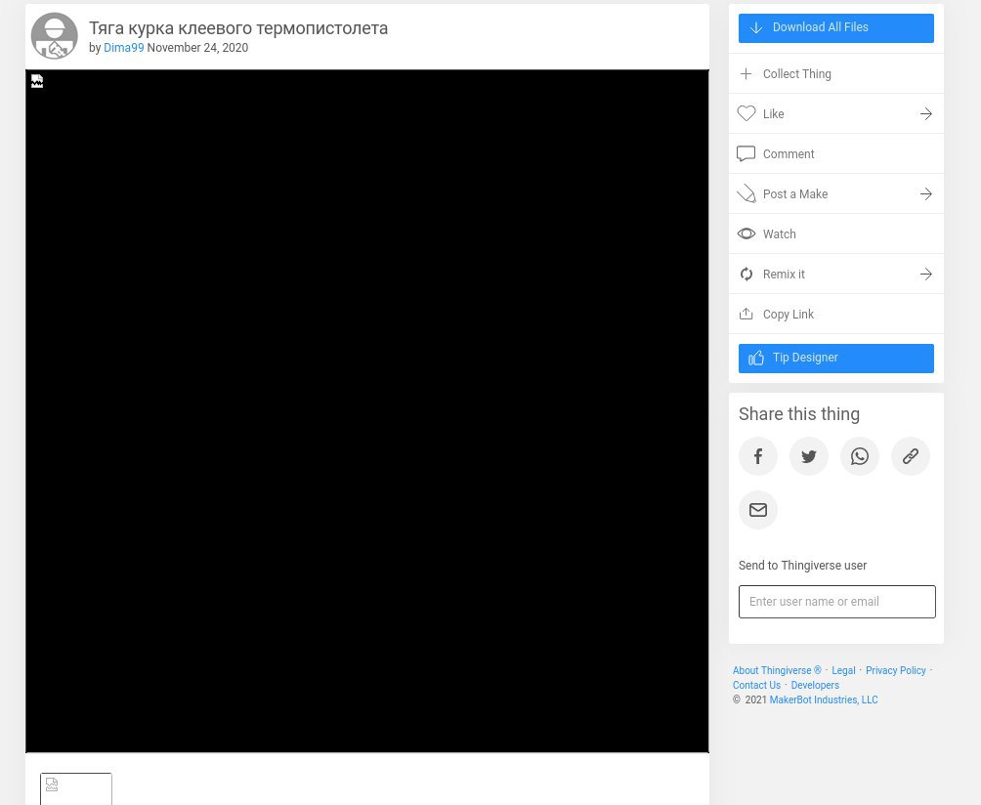Share this thing by email envelope icon
The image size is (981, 805).
[x=757, y=510]
